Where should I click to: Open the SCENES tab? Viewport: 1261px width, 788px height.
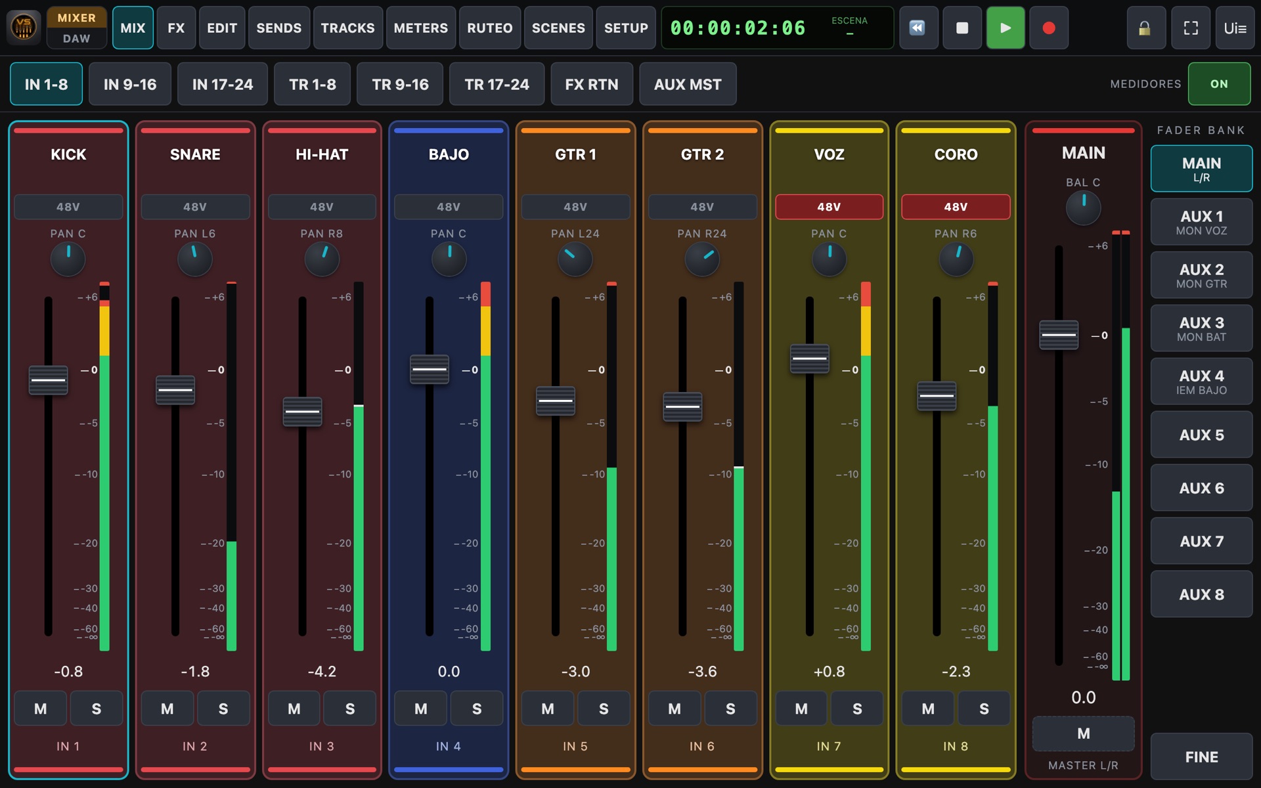click(x=558, y=28)
